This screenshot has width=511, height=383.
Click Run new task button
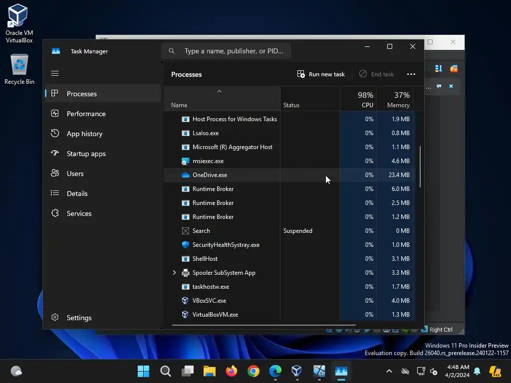[x=321, y=74]
